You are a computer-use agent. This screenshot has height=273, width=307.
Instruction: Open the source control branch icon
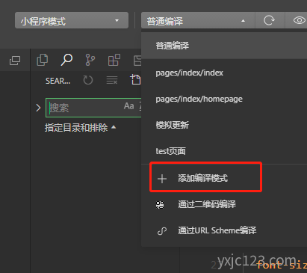[90, 60]
